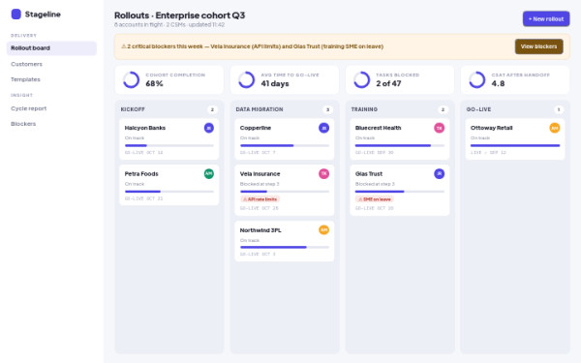The image size is (581, 363).
Task: Click the critical blockers banner message
Action: click(253, 46)
